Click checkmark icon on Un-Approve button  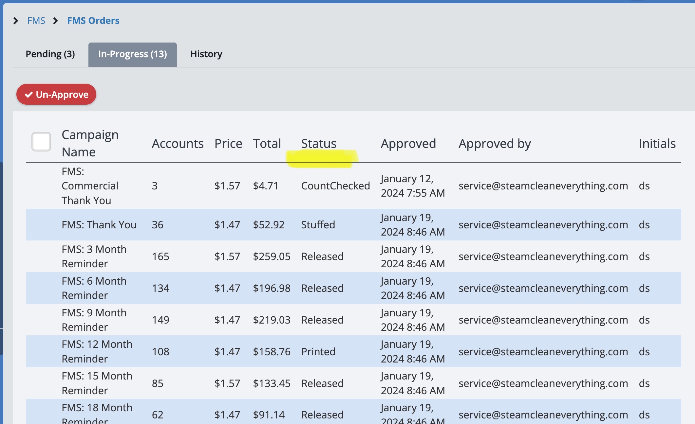[x=29, y=95]
